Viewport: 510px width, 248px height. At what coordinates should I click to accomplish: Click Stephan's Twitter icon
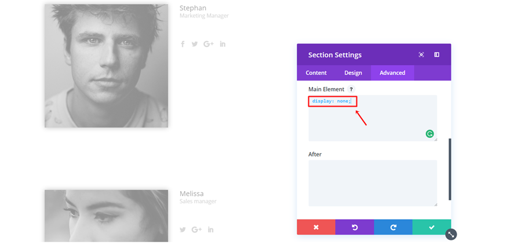195,44
